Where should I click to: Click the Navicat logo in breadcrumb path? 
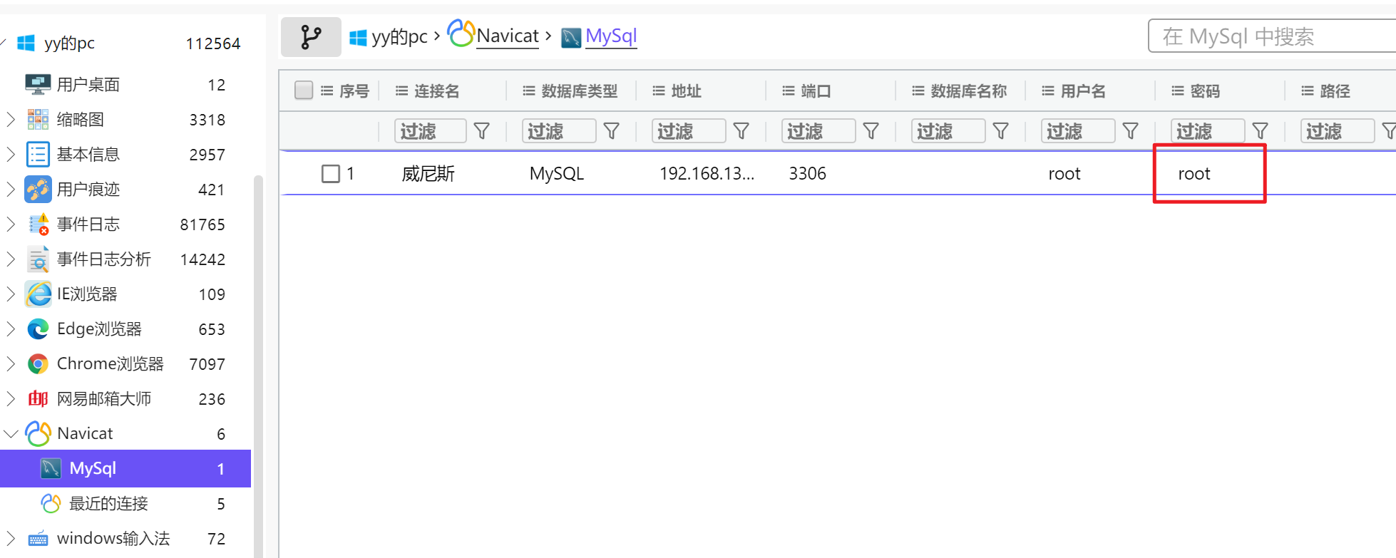click(461, 33)
